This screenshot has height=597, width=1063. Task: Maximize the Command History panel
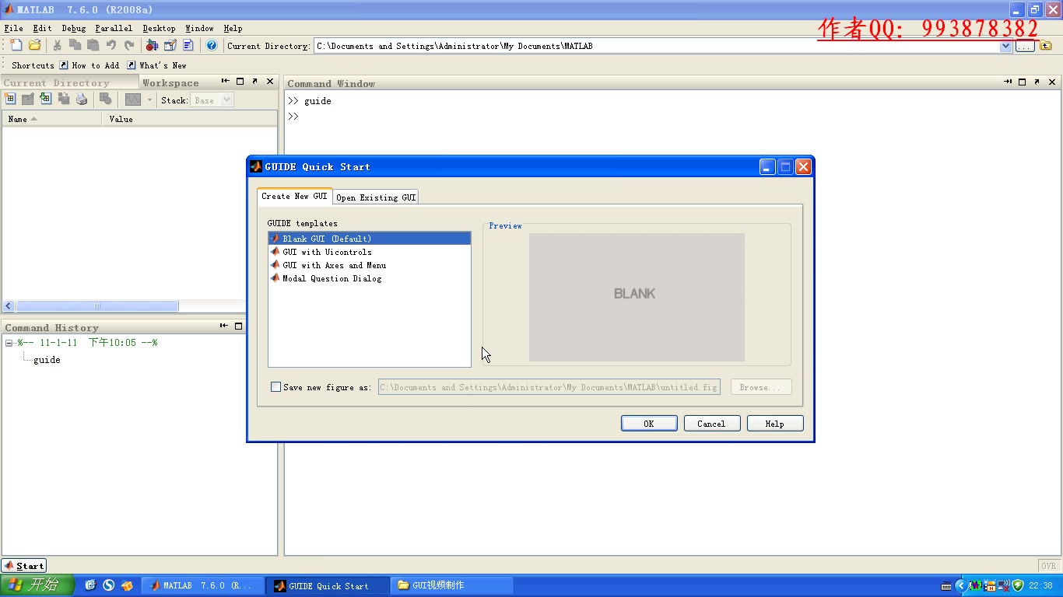coord(239,326)
